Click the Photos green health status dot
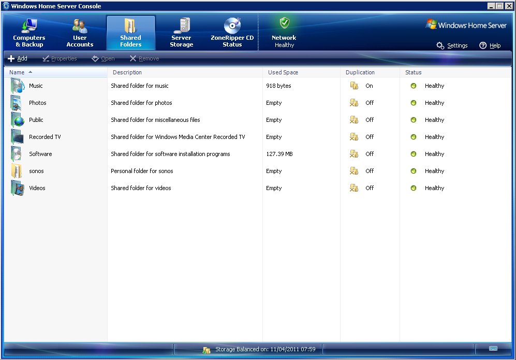Viewport: 516px width, 360px height. point(414,103)
